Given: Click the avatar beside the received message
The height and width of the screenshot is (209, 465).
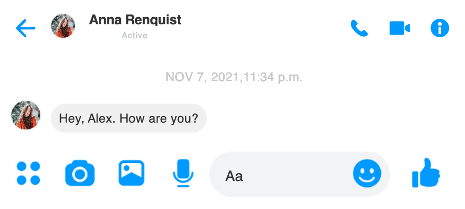Looking at the screenshot, I should pyautogui.click(x=26, y=115).
